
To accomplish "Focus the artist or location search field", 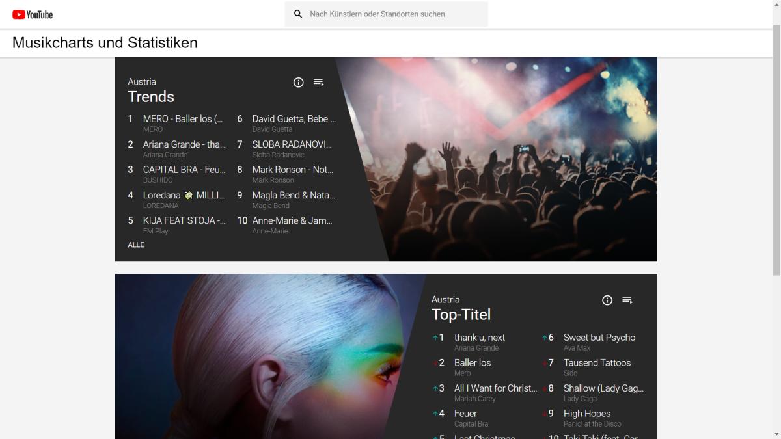I will click(394, 14).
